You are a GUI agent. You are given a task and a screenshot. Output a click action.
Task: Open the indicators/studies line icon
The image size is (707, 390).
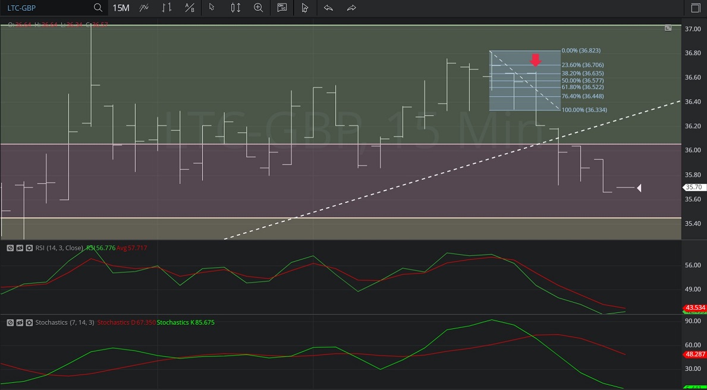pos(144,8)
